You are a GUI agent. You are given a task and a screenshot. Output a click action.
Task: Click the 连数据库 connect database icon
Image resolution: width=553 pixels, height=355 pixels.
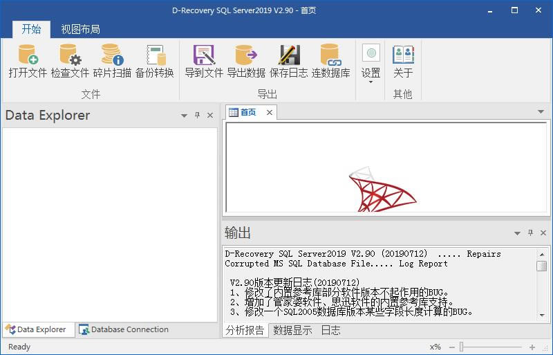point(331,61)
